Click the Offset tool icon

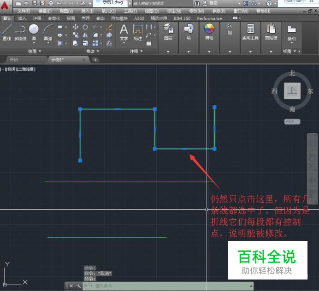tap(109, 43)
